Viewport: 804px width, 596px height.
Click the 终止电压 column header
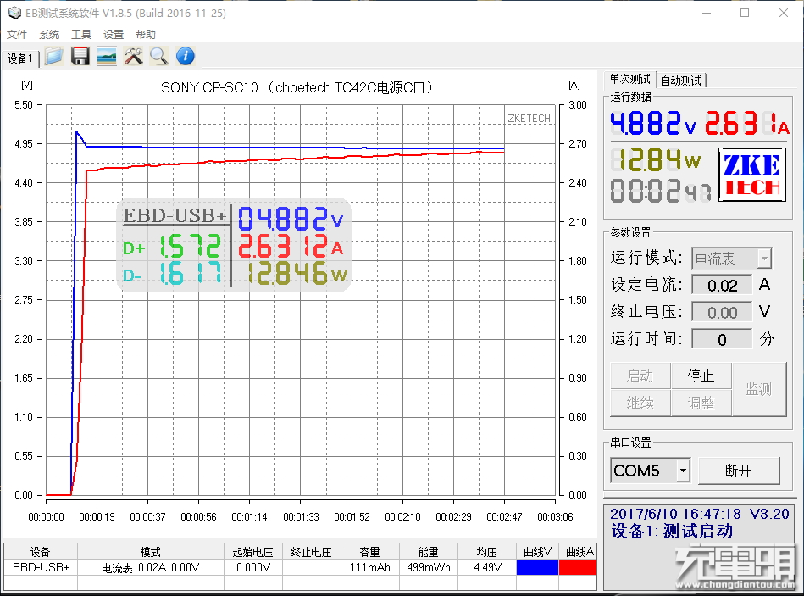pyautogui.click(x=311, y=552)
